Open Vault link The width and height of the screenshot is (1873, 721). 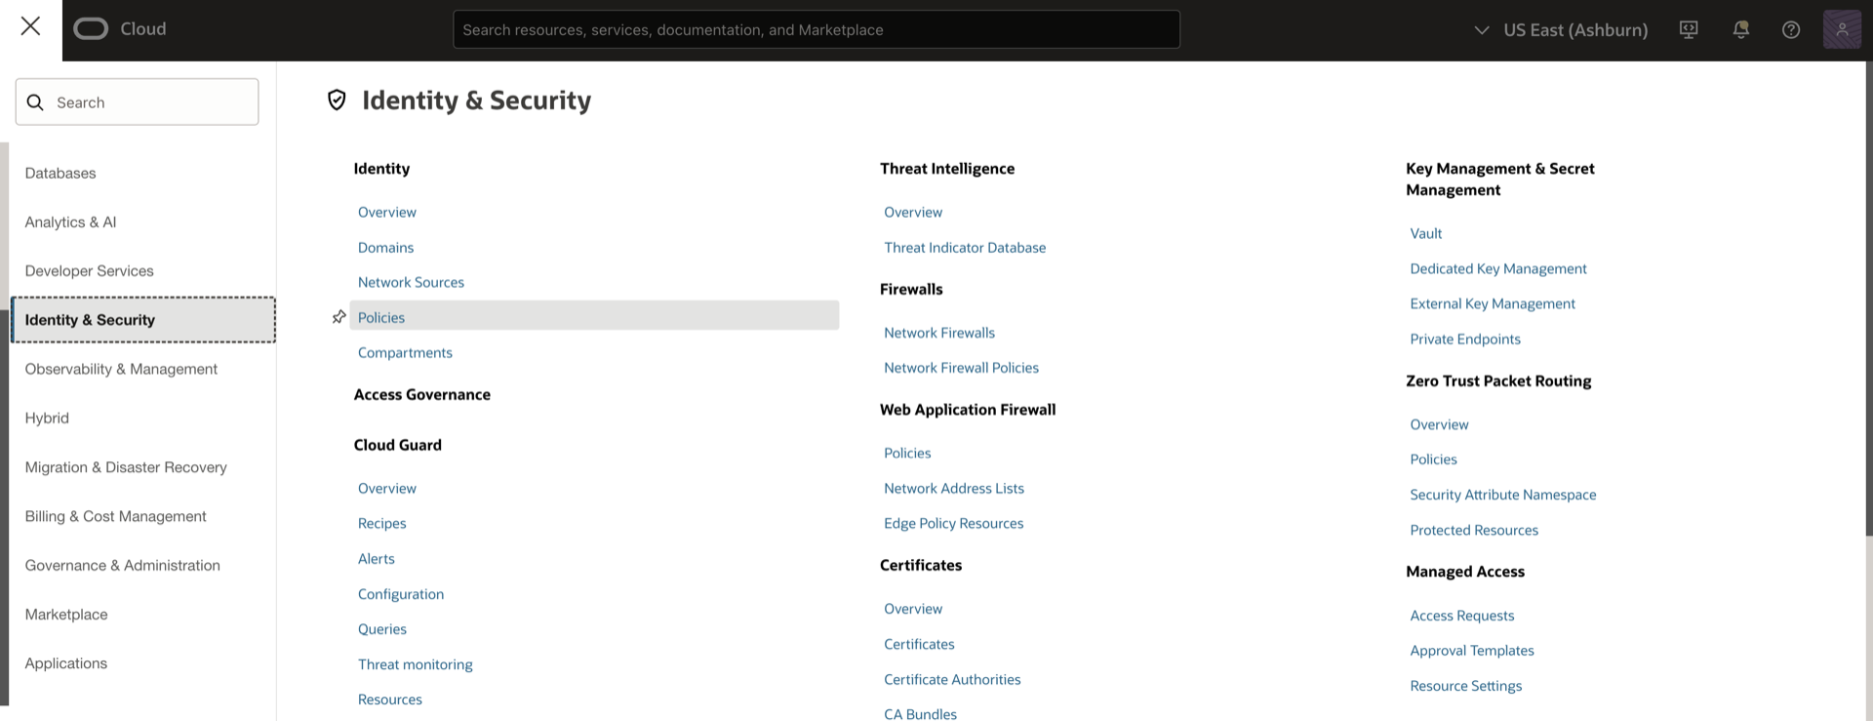pyautogui.click(x=1425, y=233)
